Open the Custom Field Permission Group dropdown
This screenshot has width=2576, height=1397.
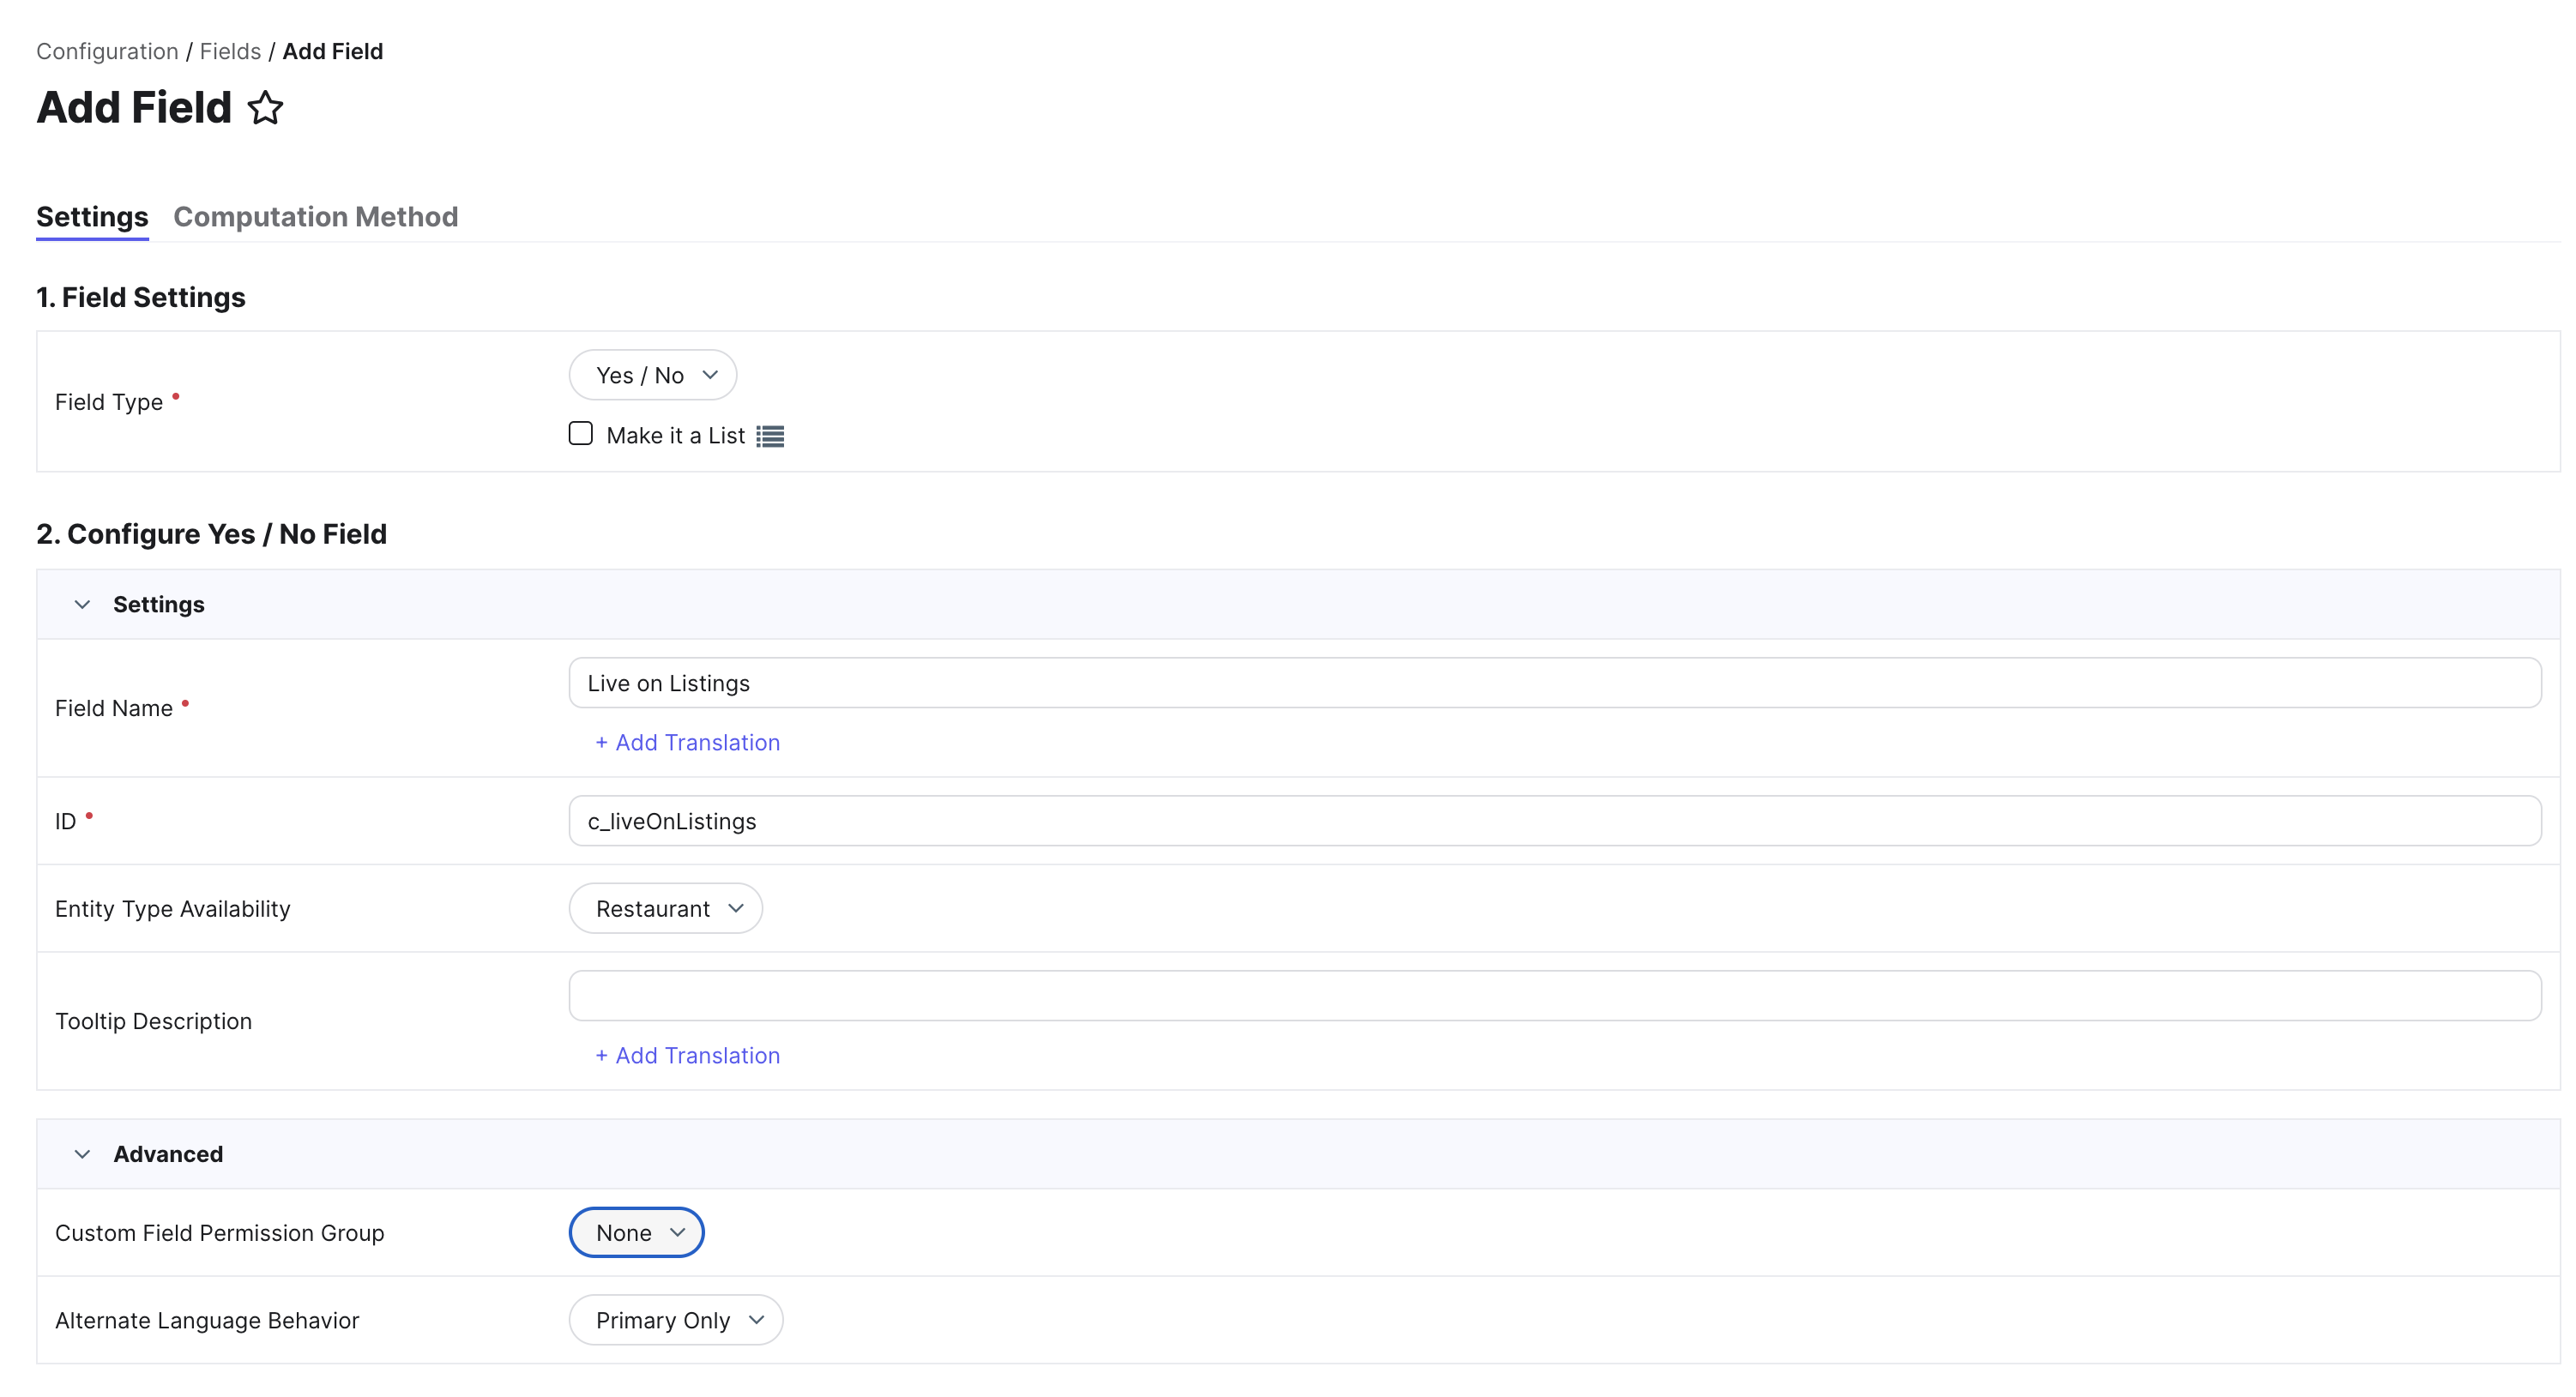(637, 1232)
